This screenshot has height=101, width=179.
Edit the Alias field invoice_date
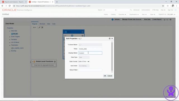[90, 49]
